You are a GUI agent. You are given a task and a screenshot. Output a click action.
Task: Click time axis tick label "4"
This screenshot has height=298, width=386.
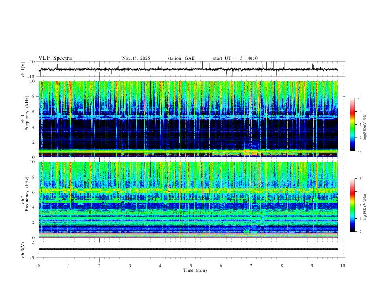[x=160, y=266]
